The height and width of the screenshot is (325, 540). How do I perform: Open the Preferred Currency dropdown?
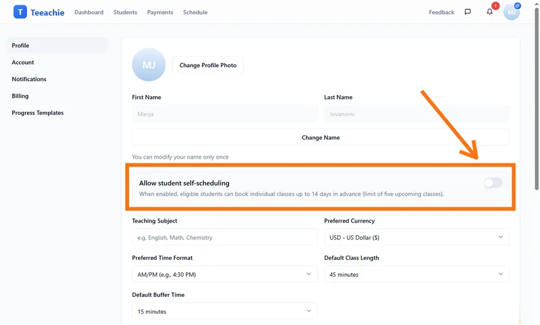(x=416, y=238)
